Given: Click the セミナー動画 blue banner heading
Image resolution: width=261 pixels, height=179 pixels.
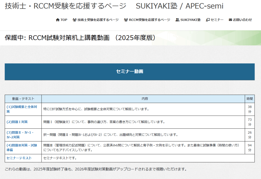Looking at the screenshot, I should point(130,72).
